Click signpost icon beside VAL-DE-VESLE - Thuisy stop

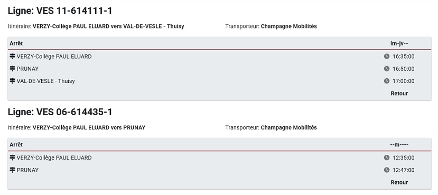tap(12, 81)
